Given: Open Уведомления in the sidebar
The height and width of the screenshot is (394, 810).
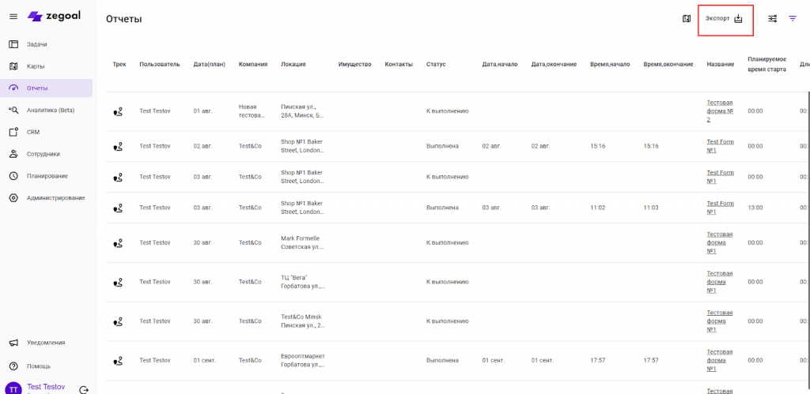Looking at the screenshot, I should [45, 343].
